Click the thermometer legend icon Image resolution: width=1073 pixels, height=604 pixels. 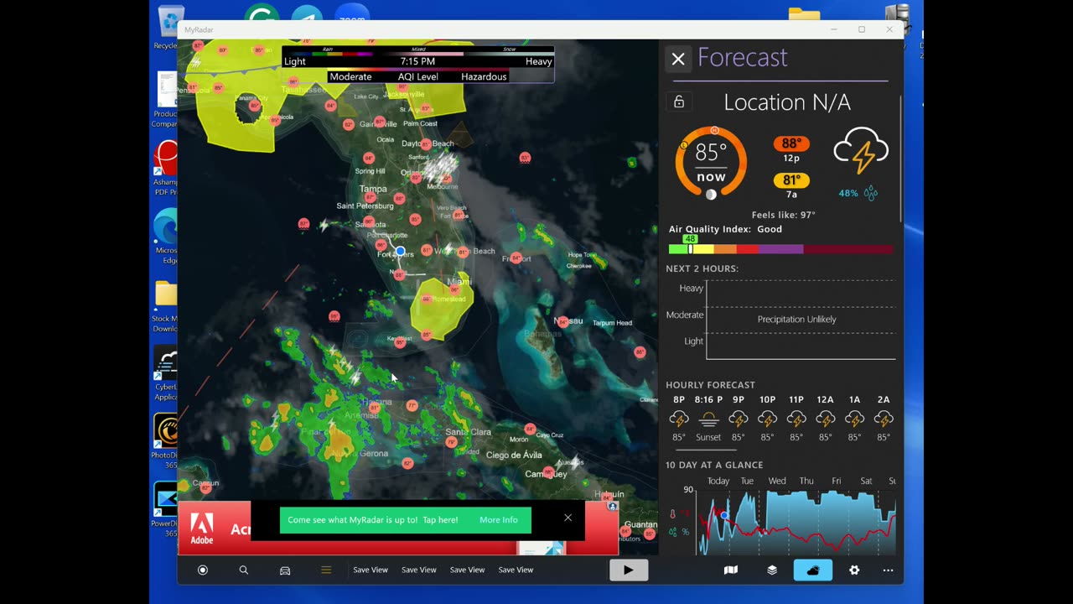tap(671, 514)
